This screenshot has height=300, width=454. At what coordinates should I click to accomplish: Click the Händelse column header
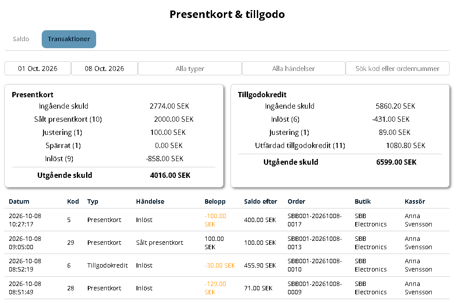point(150,201)
